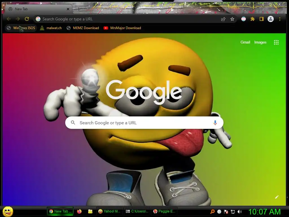
Task: Open the Chrome profile avatar
Action: pyautogui.click(x=271, y=19)
